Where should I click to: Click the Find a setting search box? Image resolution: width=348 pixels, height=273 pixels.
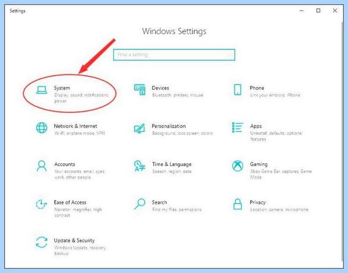(x=174, y=55)
